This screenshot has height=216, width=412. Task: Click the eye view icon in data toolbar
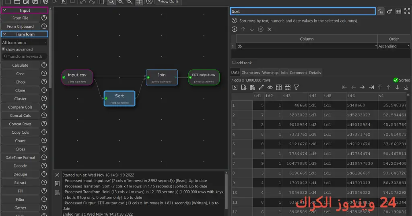(270, 87)
